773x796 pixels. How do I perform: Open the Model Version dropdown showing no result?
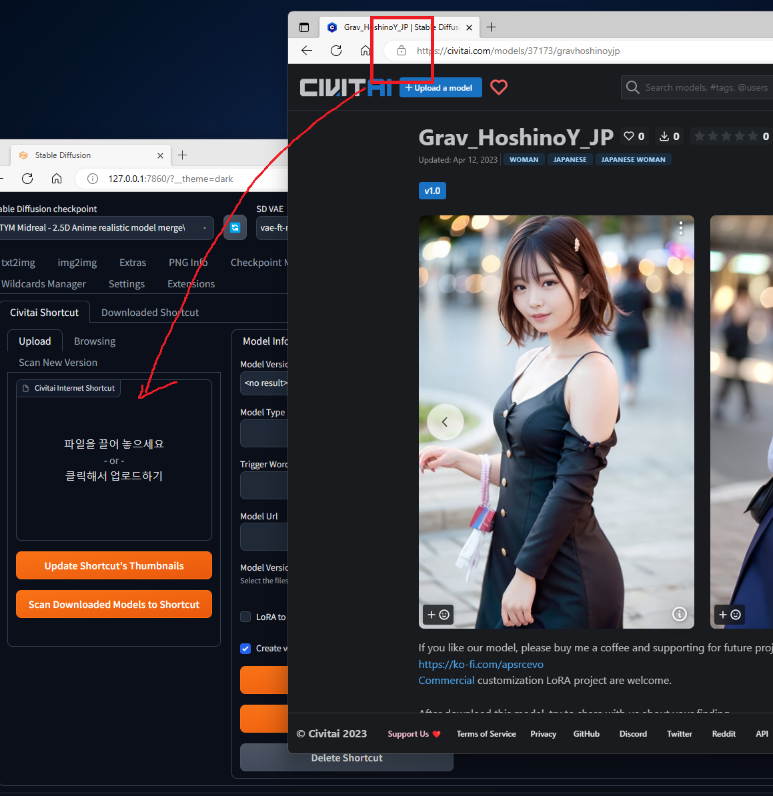pos(264,383)
